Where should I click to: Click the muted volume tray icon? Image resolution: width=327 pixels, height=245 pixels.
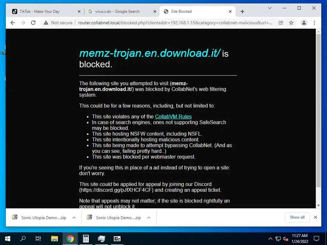tap(285, 239)
